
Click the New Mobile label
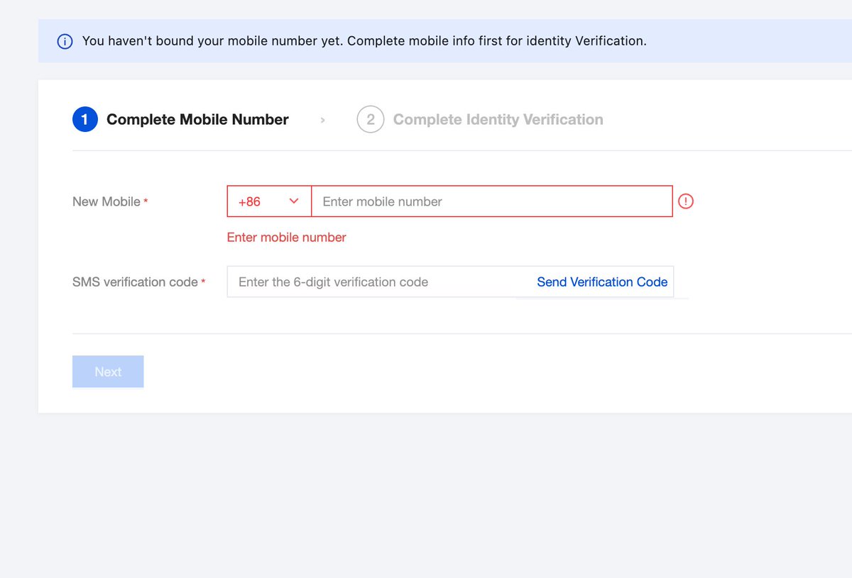(106, 202)
